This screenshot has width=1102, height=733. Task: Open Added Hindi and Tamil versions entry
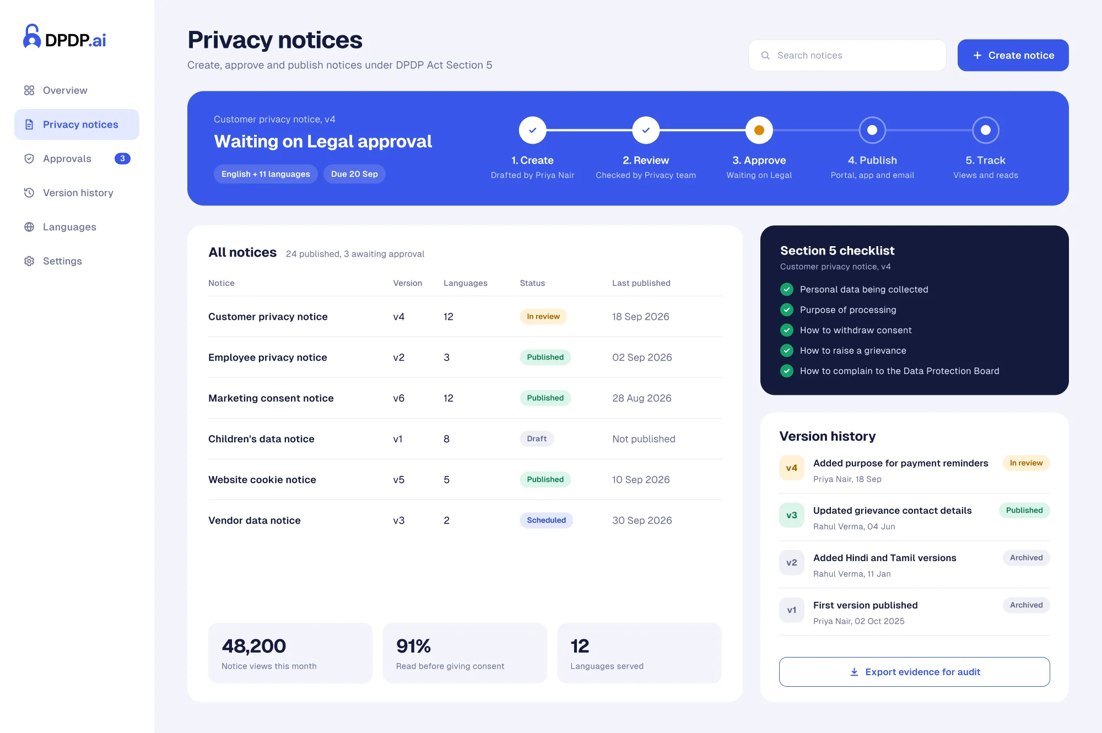click(914, 565)
